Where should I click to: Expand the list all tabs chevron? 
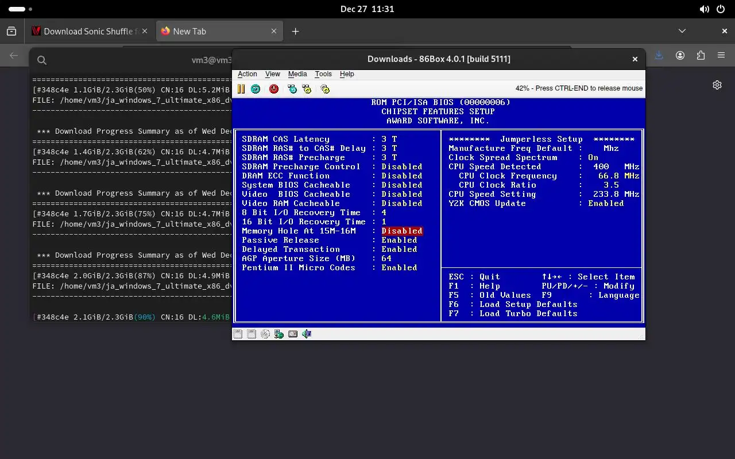pyautogui.click(x=682, y=32)
